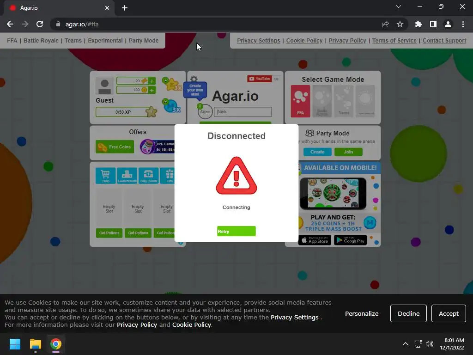The width and height of the screenshot is (473, 355).
Task: Select FFA game mode card
Action: 300,101
